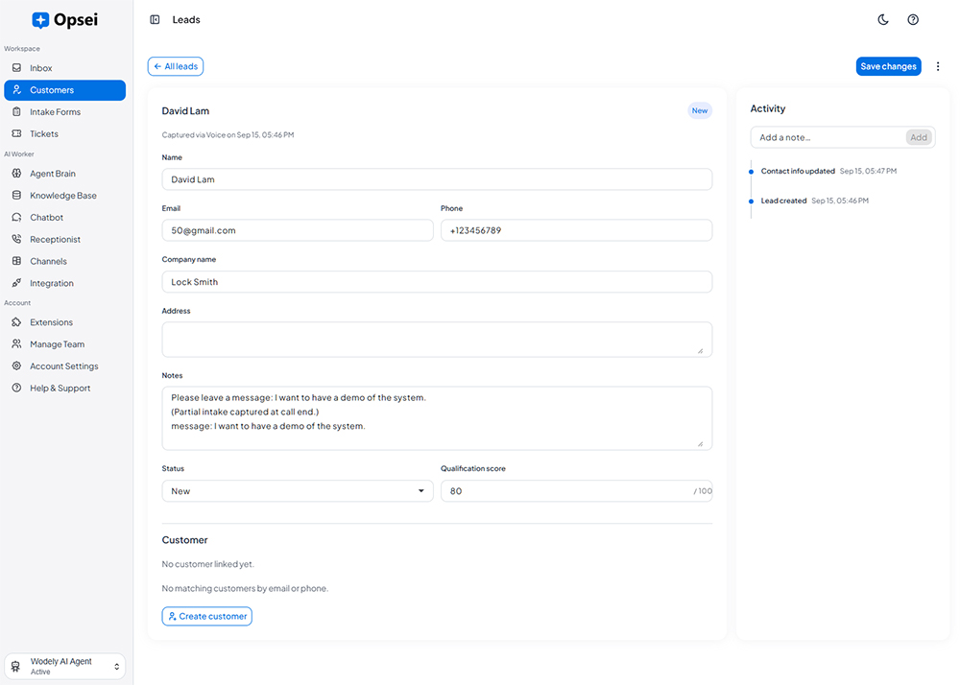
Task: Click the New status badge
Action: tap(699, 110)
